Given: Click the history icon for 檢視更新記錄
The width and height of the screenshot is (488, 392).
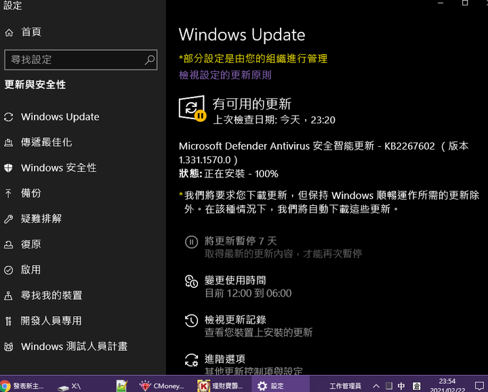Looking at the screenshot, I should pyautogui.click(x=191, y=321).
